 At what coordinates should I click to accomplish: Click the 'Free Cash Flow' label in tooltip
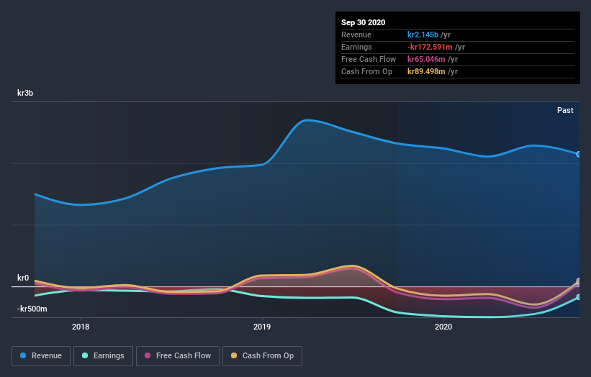(x=369, y=59)
